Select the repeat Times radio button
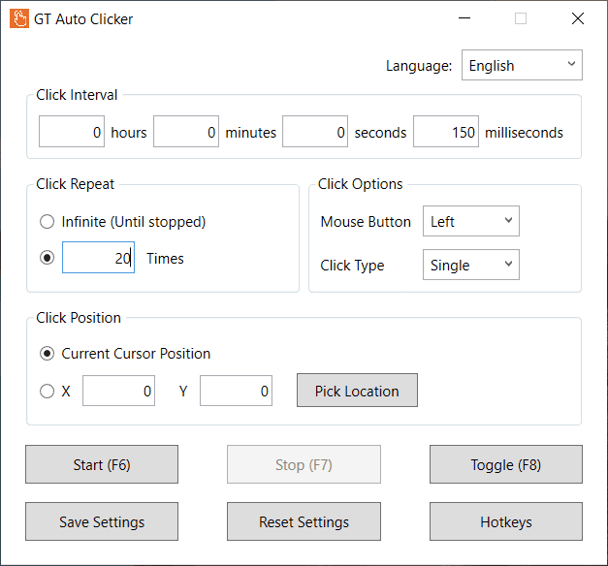 click(47, 258)
